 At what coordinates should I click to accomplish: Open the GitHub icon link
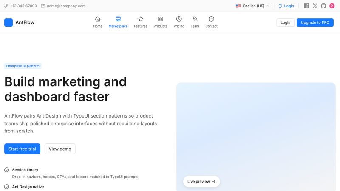pyautogui.click(x=323, y=6)
